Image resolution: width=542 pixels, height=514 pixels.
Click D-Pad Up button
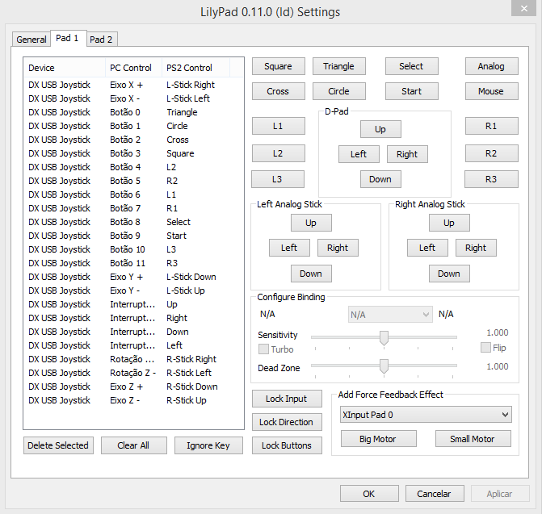coord(380,129)
